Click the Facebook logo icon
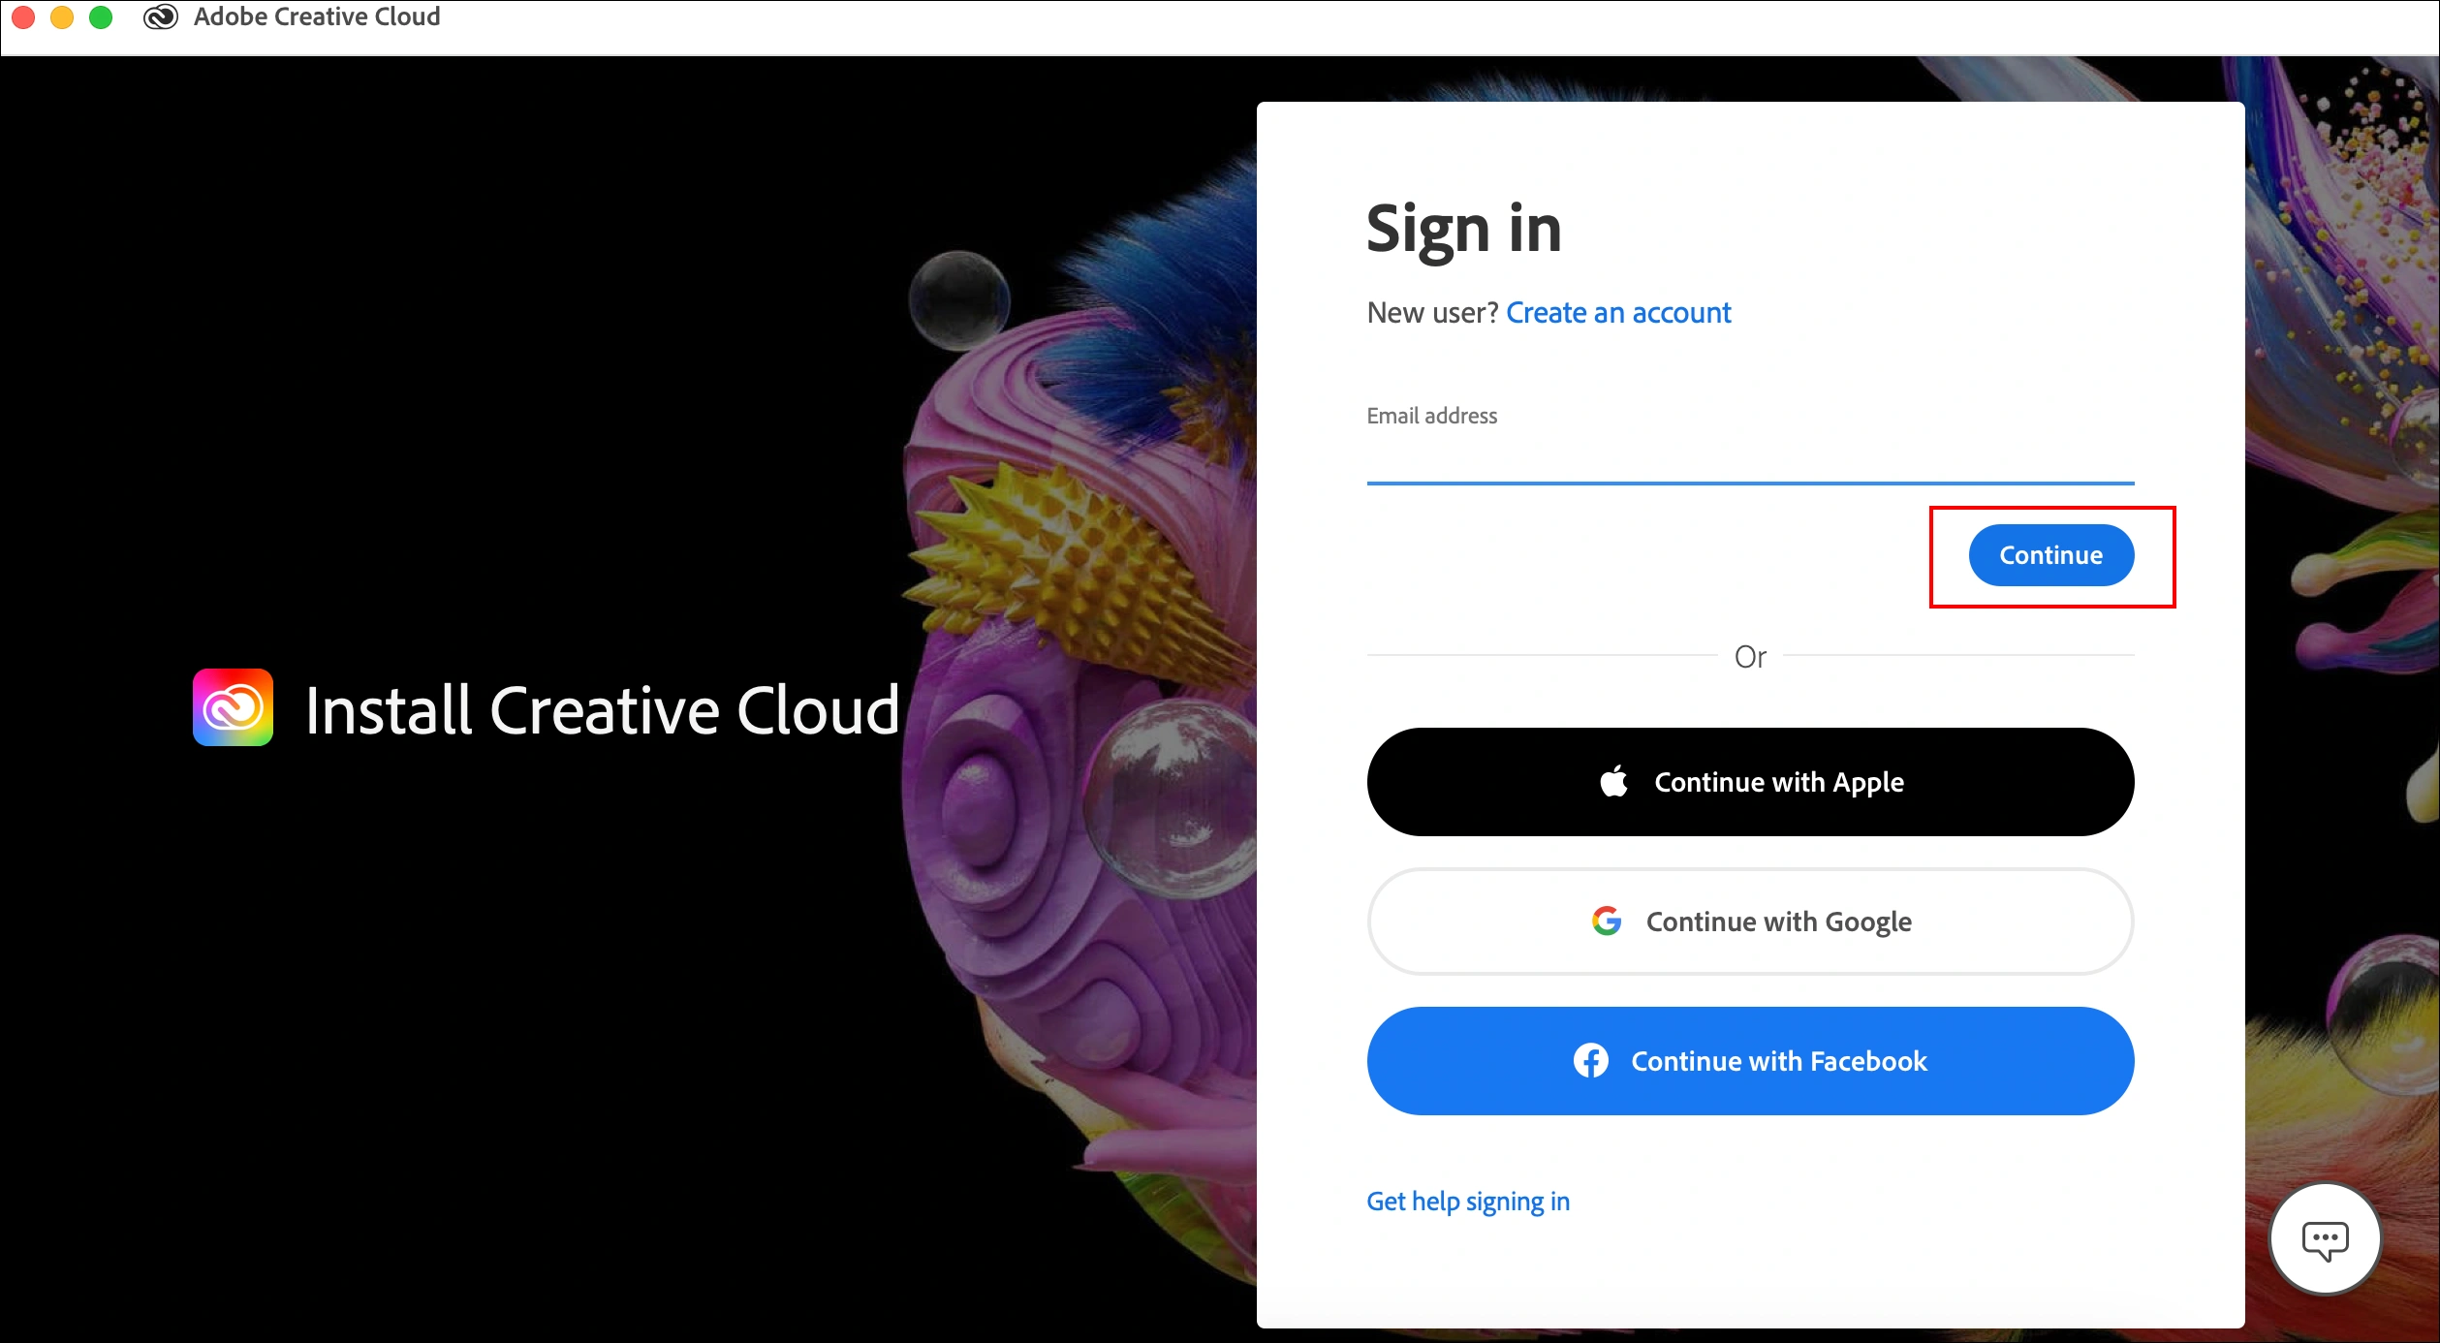 tap(1590, 1060)
